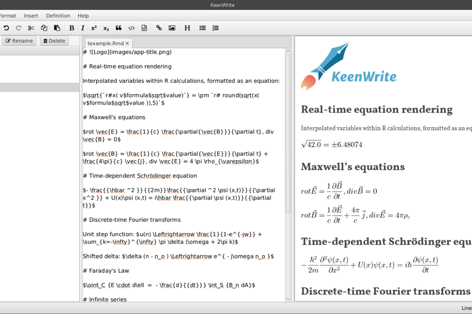Open the Definition menu
Viewport: 472px width, 314px height.
[x=58, y=15]
